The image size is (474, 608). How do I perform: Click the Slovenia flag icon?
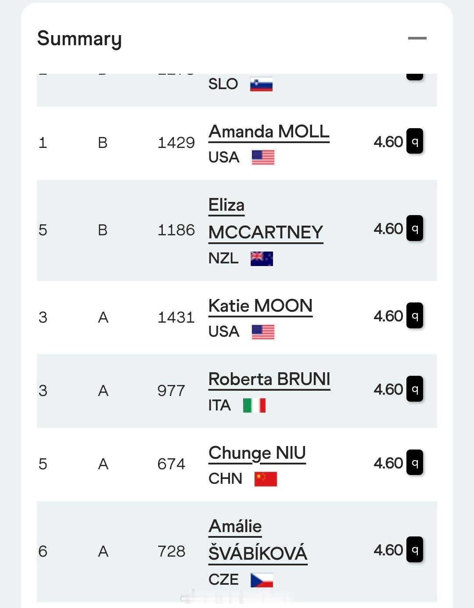coord(262,84)
